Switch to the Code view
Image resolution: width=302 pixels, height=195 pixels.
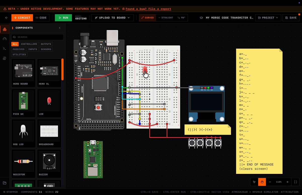point(41,18)
